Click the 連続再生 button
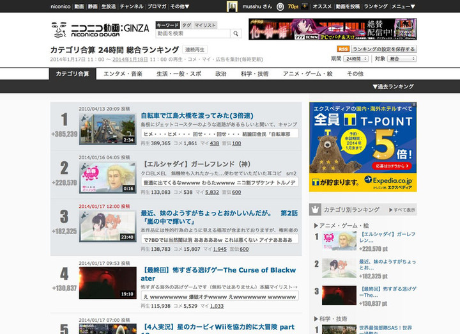Viewport: 460px width, 334px height. [x=195, y=50]
